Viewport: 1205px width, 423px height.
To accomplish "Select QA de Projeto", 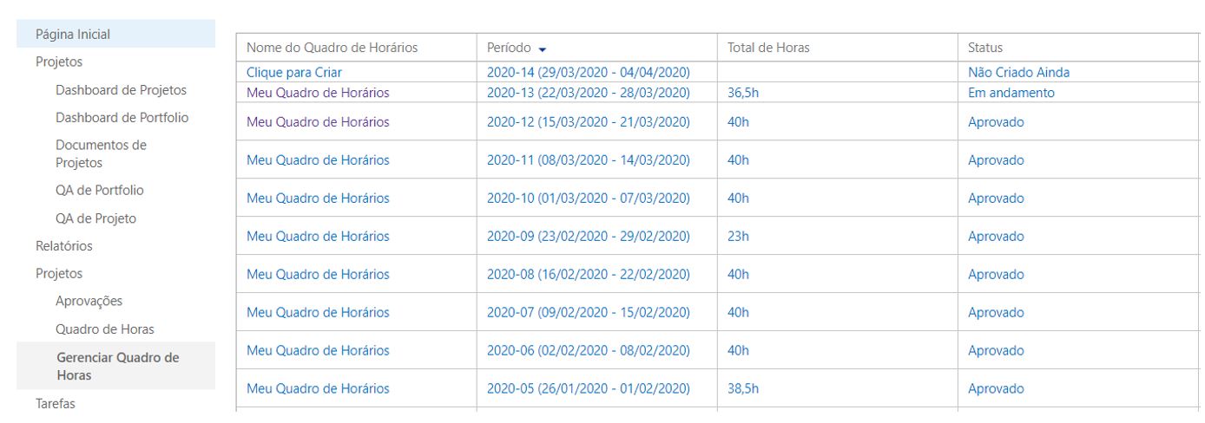I will pos(95,218).
